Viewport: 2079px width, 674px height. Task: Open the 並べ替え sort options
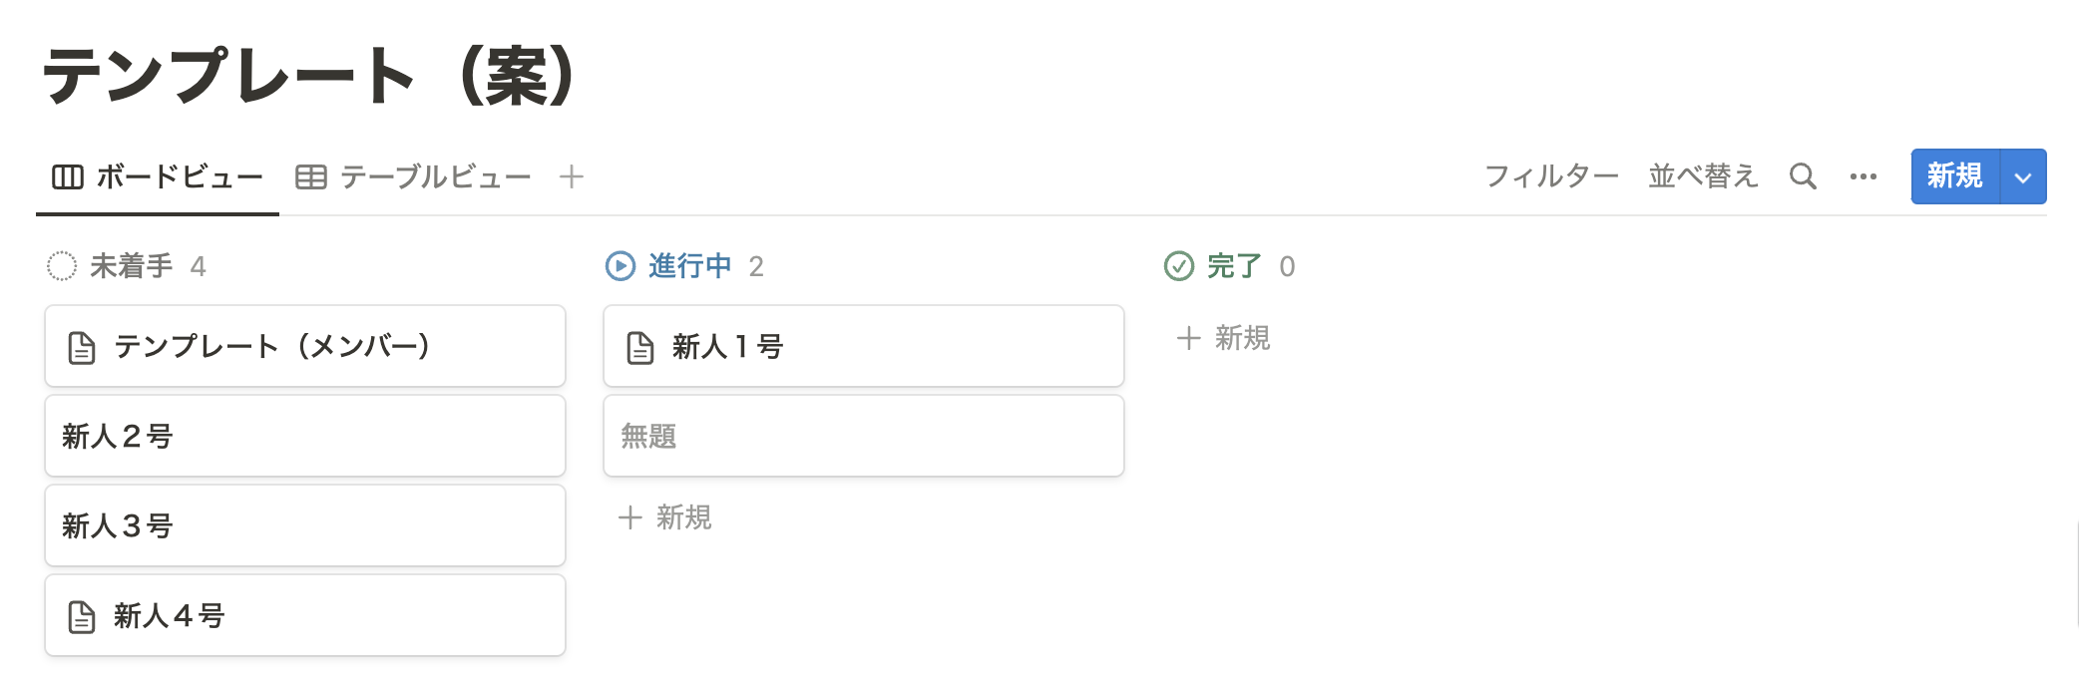point(1702,176)
